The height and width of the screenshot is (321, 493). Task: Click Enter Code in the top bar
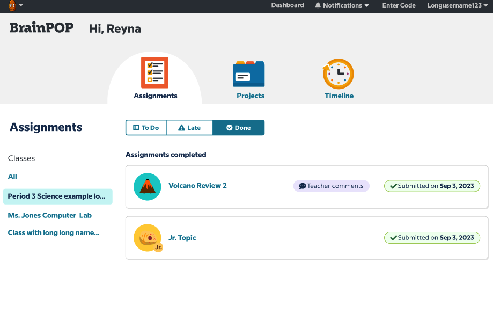tap(399, 5)
